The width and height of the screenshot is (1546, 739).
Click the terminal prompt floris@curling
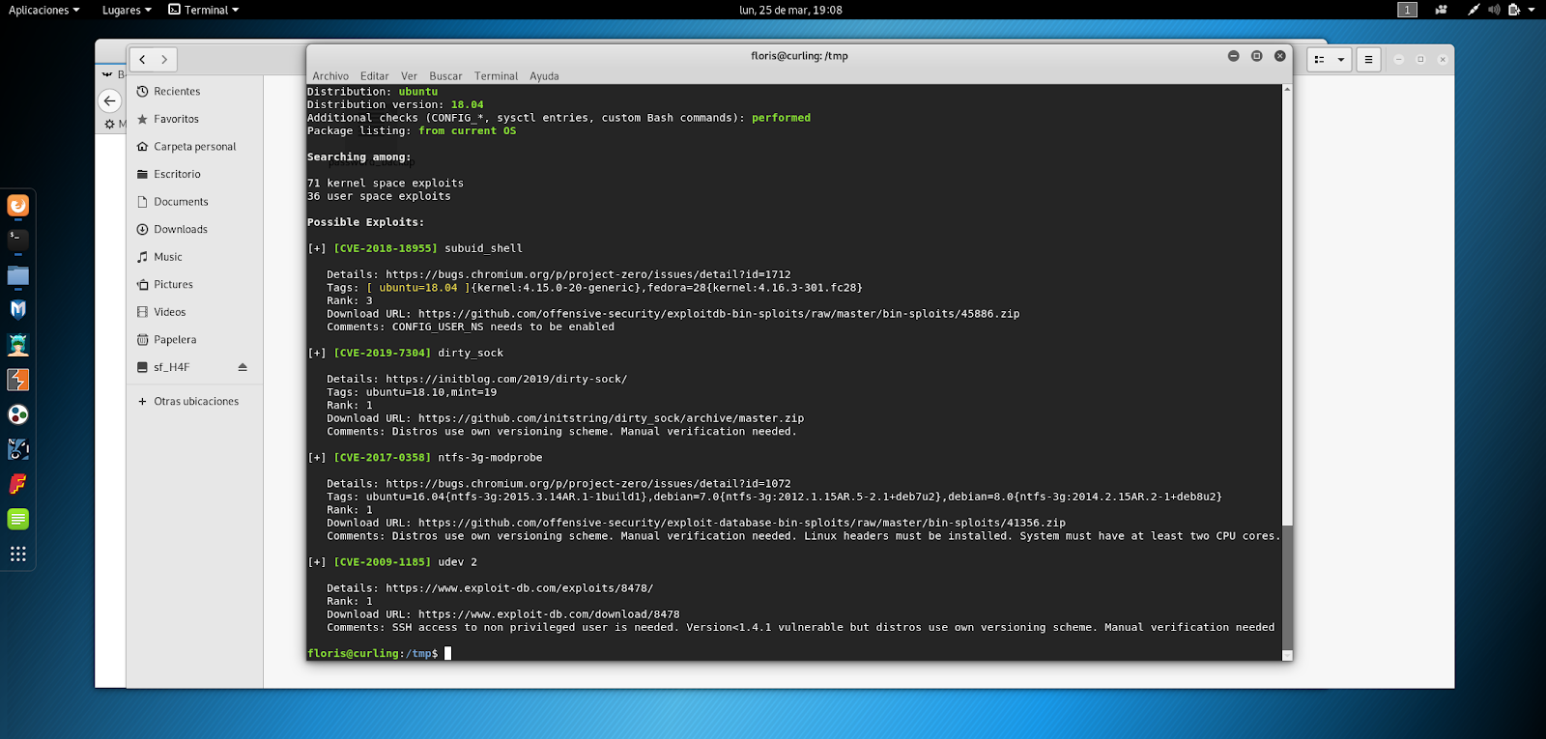(x=353, y=654)
